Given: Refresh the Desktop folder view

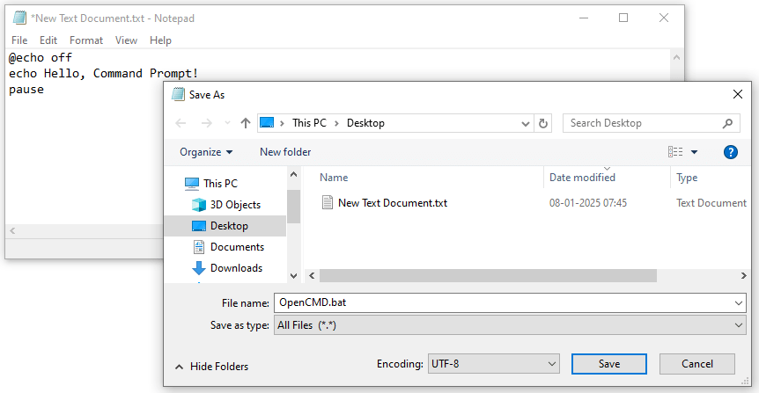Looking at the screenshot, I should (543, 124).
